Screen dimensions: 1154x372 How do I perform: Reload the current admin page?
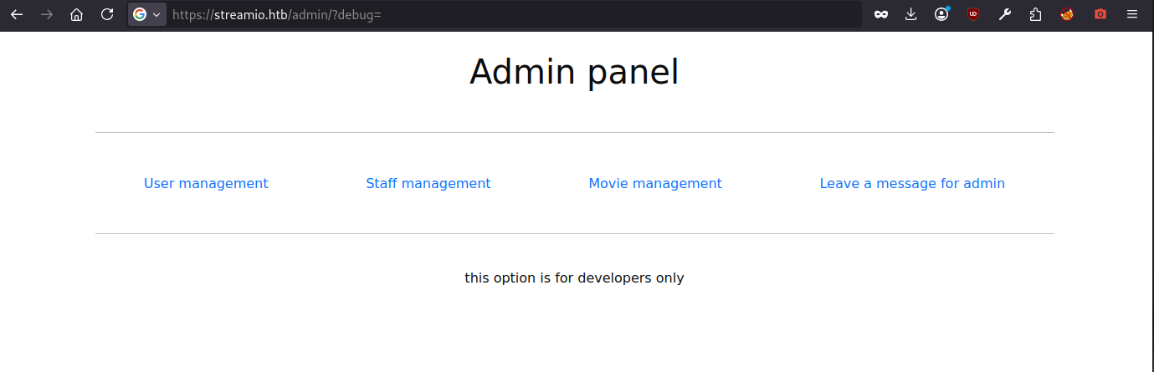pyautogui.click(x=107, y=14)
